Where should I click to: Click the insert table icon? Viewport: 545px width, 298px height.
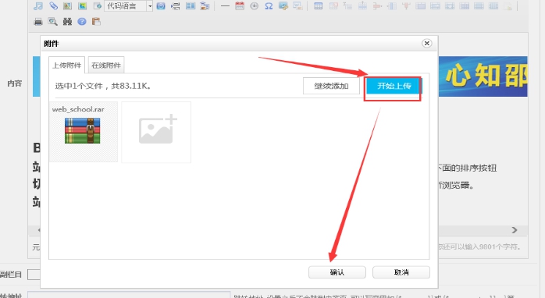click(x=318, y=6)
